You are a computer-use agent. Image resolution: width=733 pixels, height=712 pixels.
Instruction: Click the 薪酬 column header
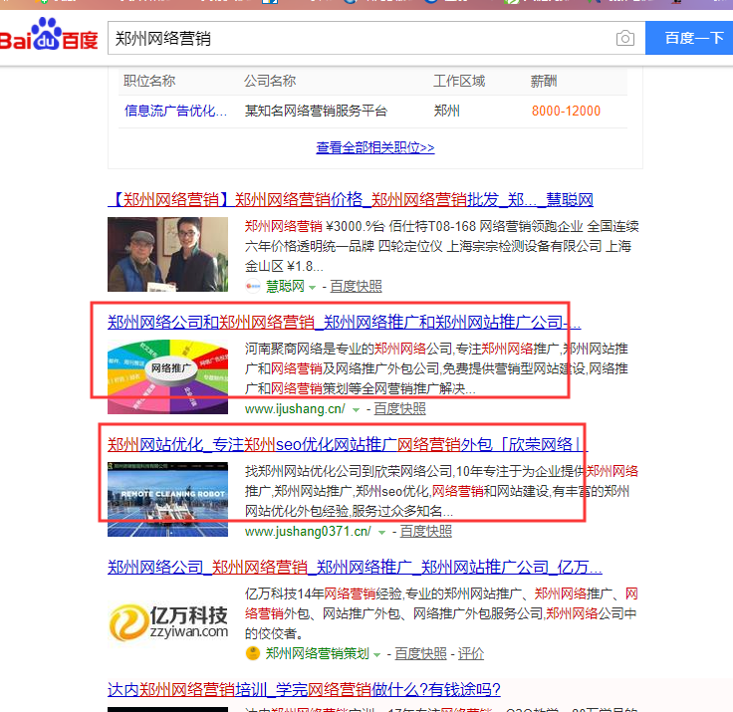pos(543,82)
